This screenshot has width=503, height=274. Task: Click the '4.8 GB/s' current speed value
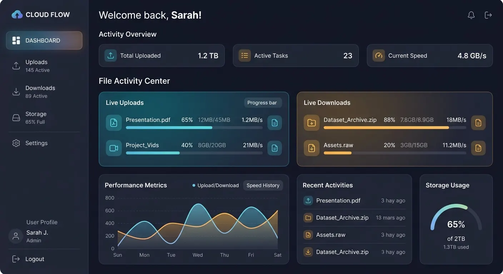[x=472, y=56]
